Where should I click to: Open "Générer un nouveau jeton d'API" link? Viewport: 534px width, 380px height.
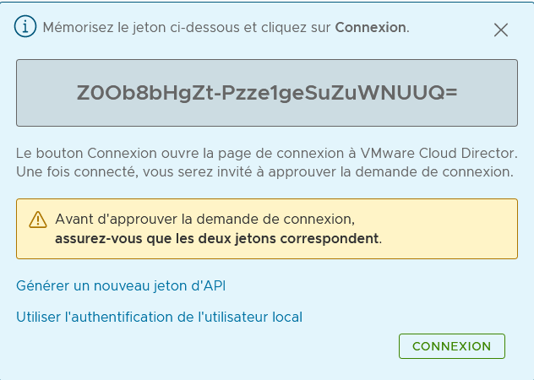(x=121, y=285)
